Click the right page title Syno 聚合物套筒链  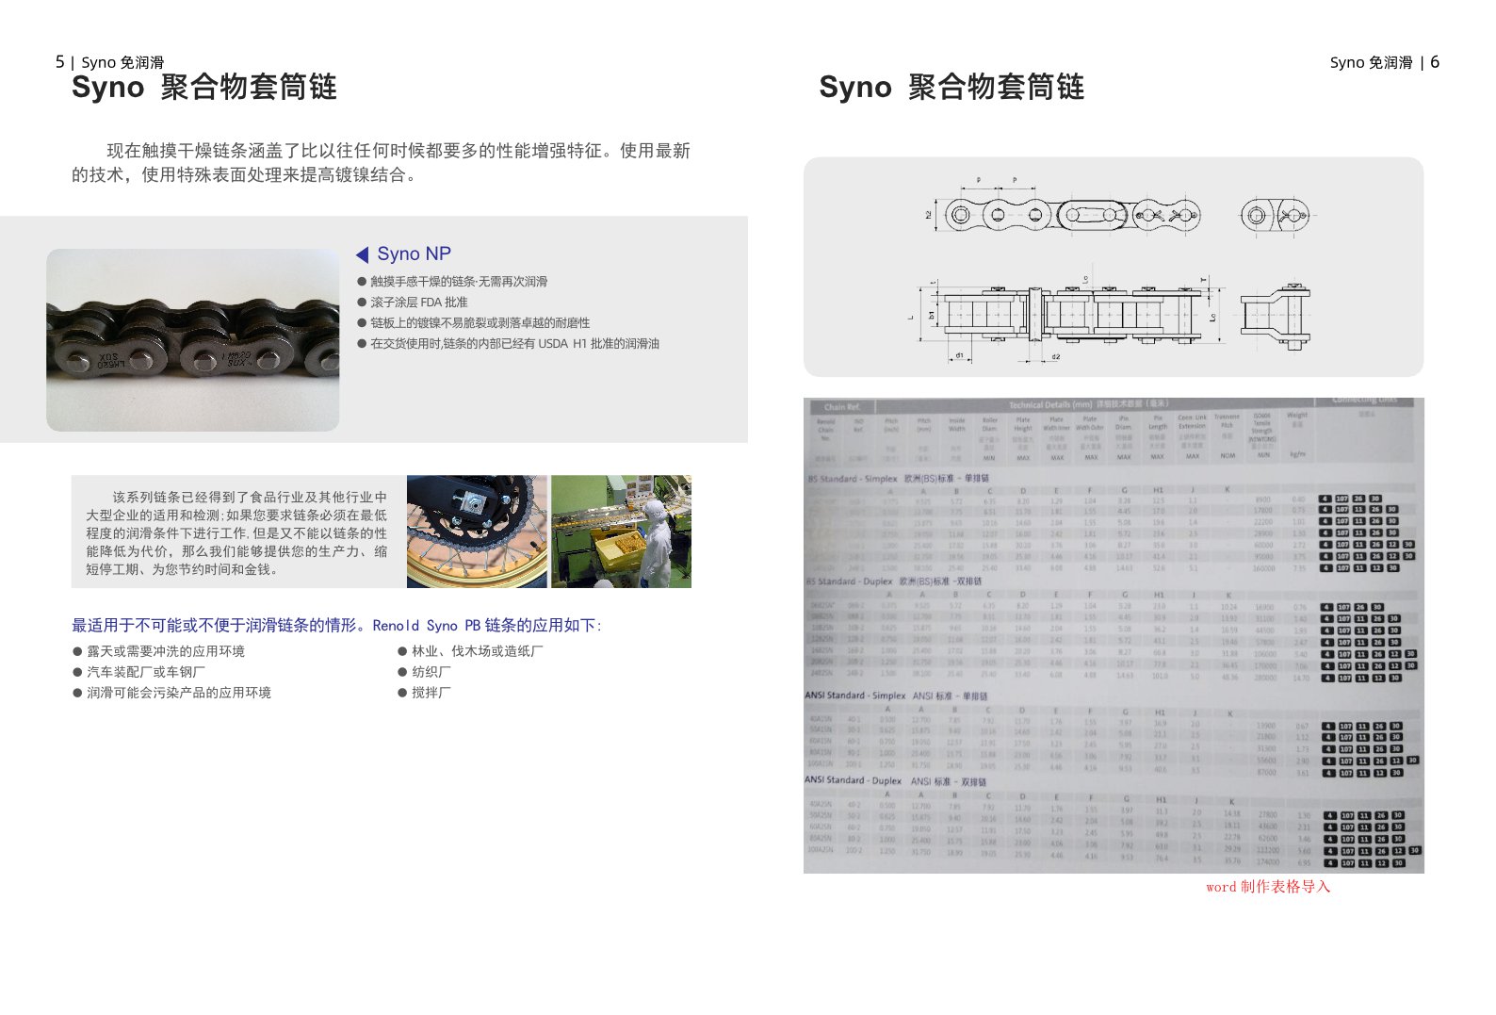pyautogui.click(x=951, y=88)
